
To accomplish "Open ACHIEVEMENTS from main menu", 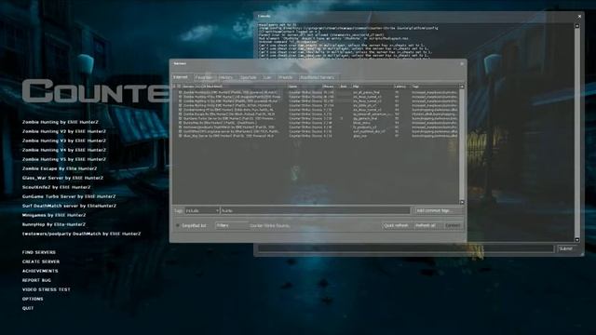I will pos(40,271).
